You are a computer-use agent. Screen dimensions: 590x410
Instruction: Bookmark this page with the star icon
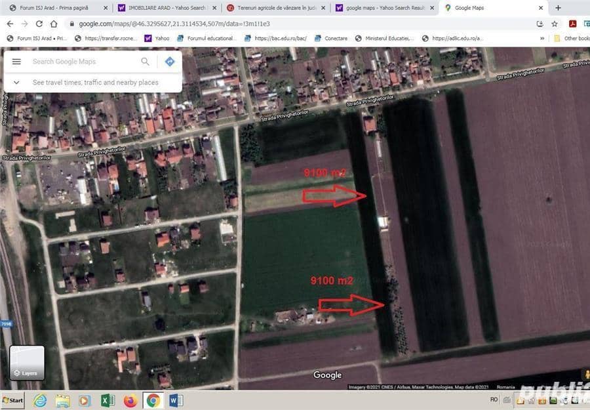click(x=555, y=24)
